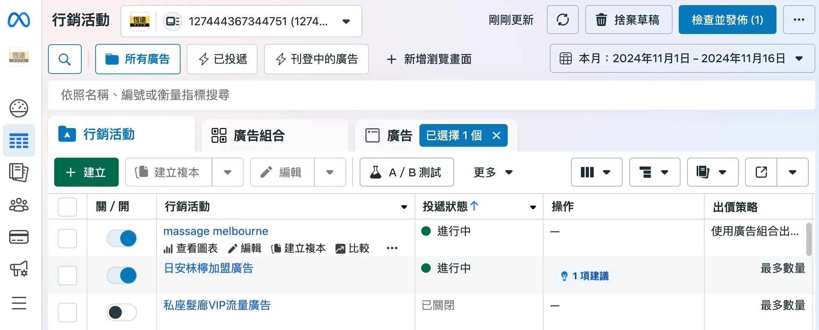819x330 pixels.
Task: Enable the 私座髮廊VIP流量廣告 campaign toggle
Action: 122,312
